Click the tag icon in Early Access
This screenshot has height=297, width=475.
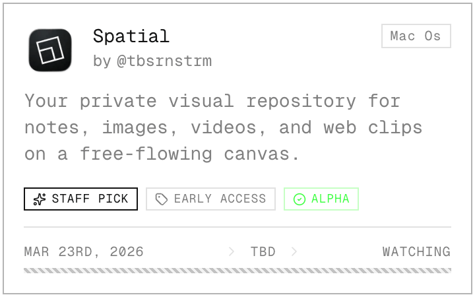[162, 199]
